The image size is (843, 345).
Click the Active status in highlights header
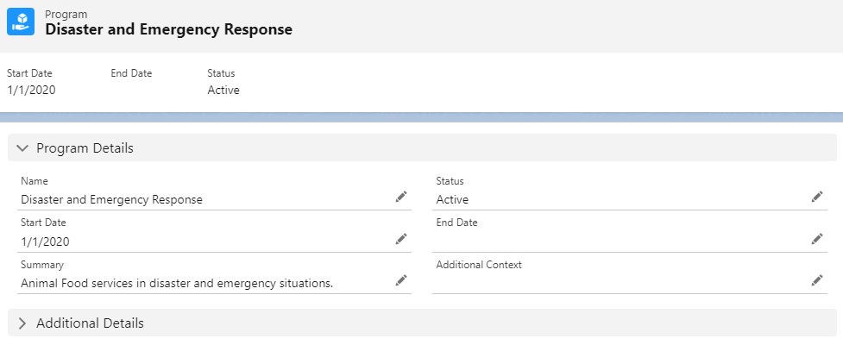coord(223,90)
